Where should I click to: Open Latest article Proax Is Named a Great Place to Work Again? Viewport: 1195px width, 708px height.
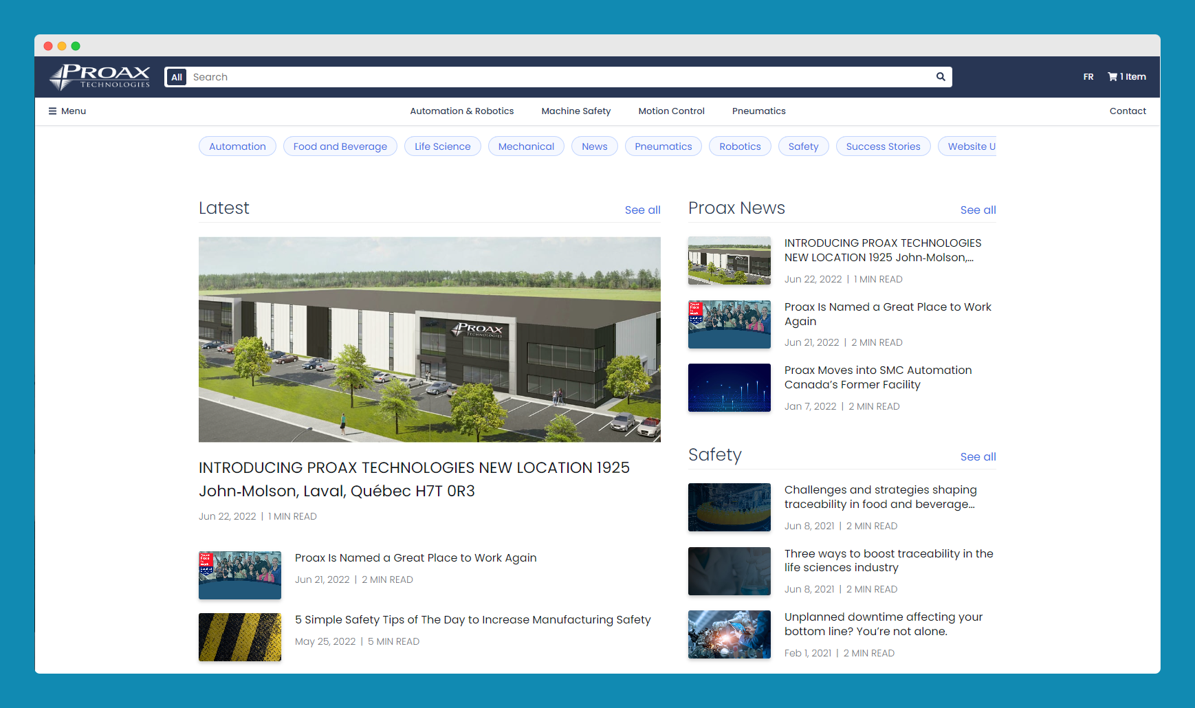(416, 558)
